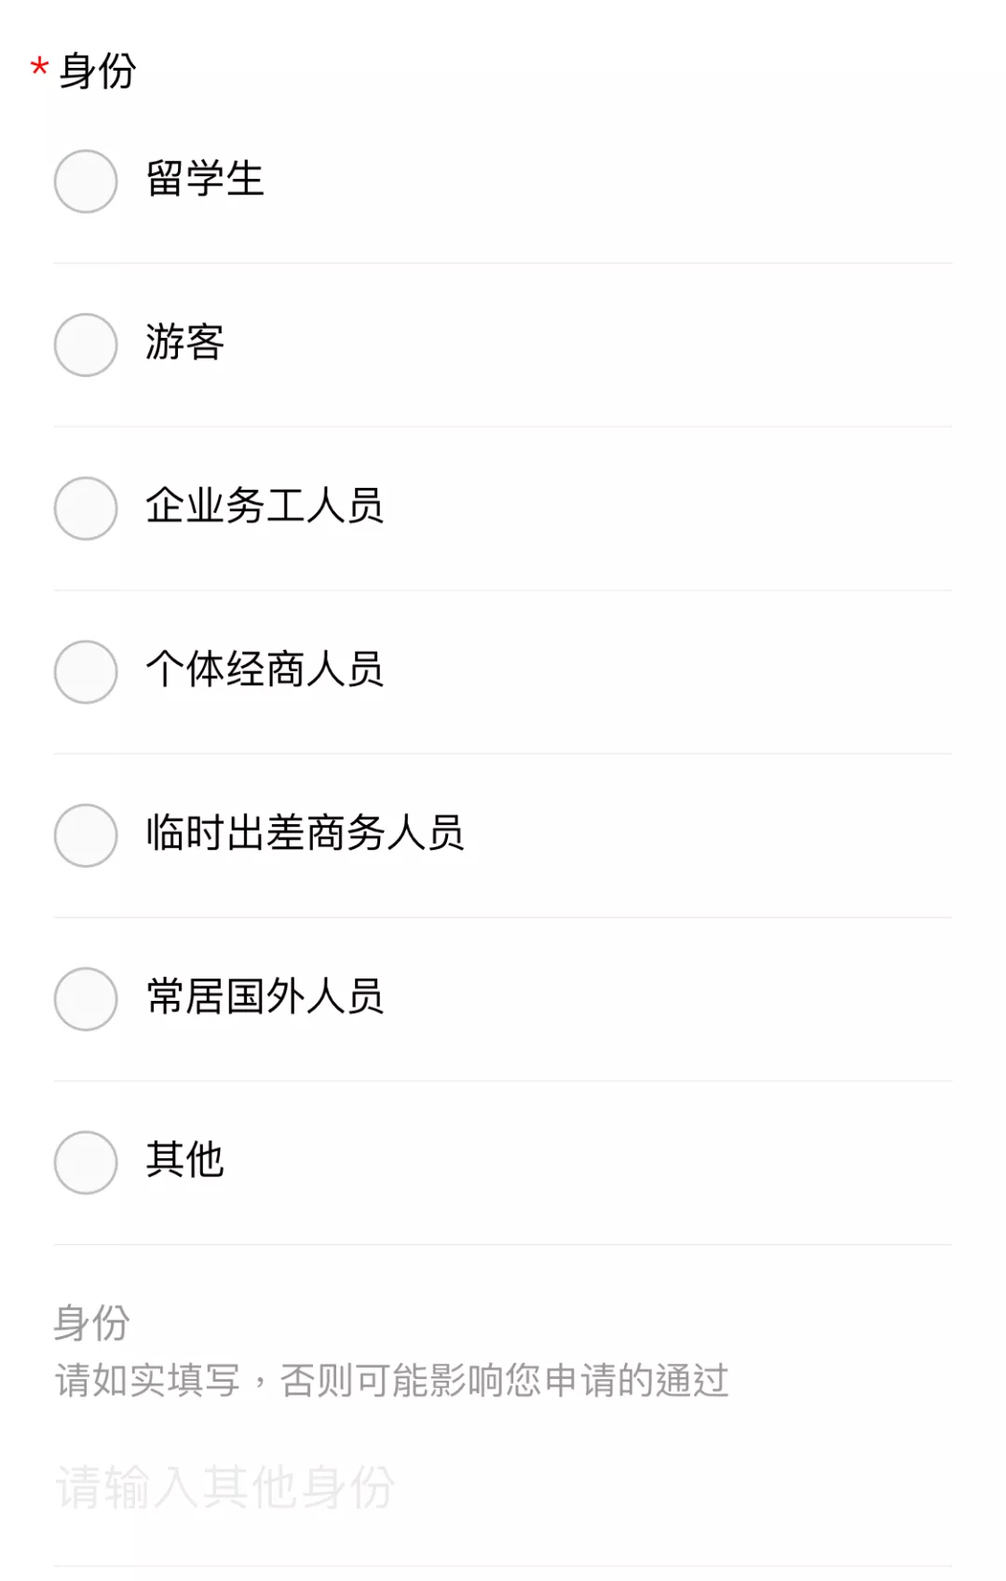Focus the 请输入其他身份 input field
Screen dimensions: 1006x1581
pyautogui.click(x=503, y=1488)
